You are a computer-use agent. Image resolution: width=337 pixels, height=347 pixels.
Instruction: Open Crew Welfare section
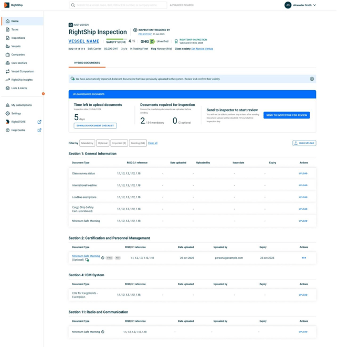pyautogui.click(x=19, y=63)
